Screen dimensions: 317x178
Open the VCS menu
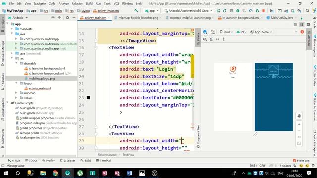(116, 3)
